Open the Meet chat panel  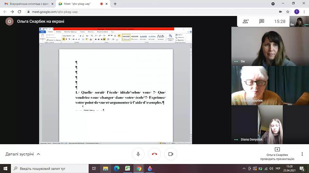[262, 21]
